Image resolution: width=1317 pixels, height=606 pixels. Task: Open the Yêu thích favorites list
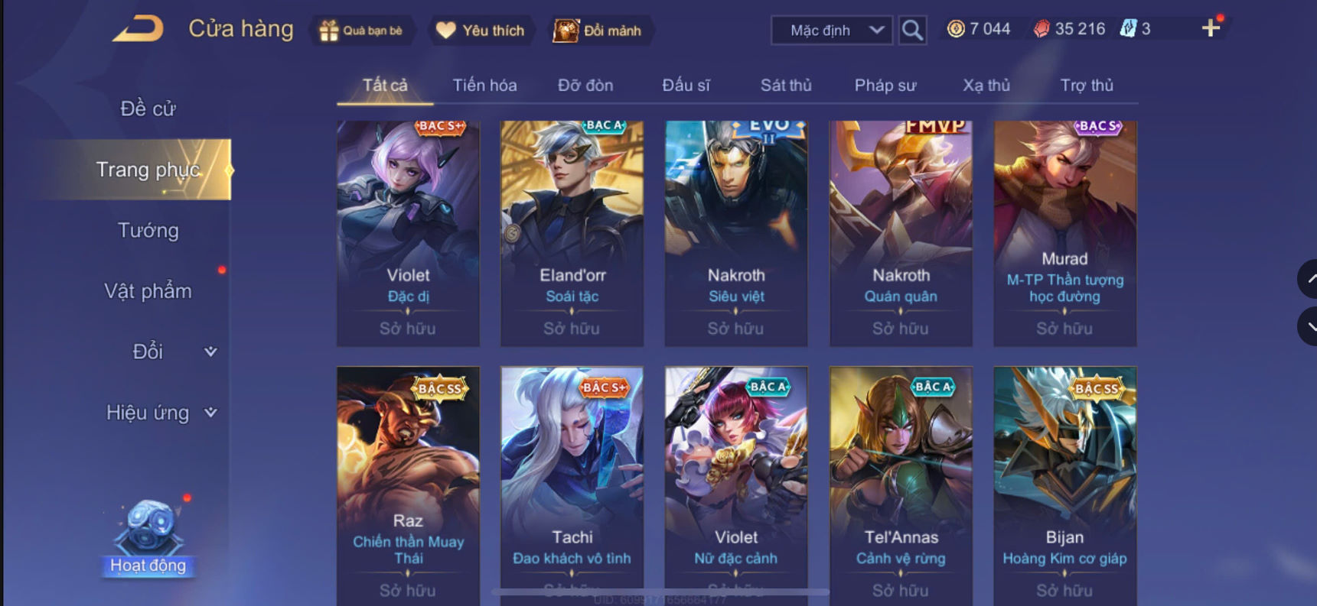click(x=480, y=31)
